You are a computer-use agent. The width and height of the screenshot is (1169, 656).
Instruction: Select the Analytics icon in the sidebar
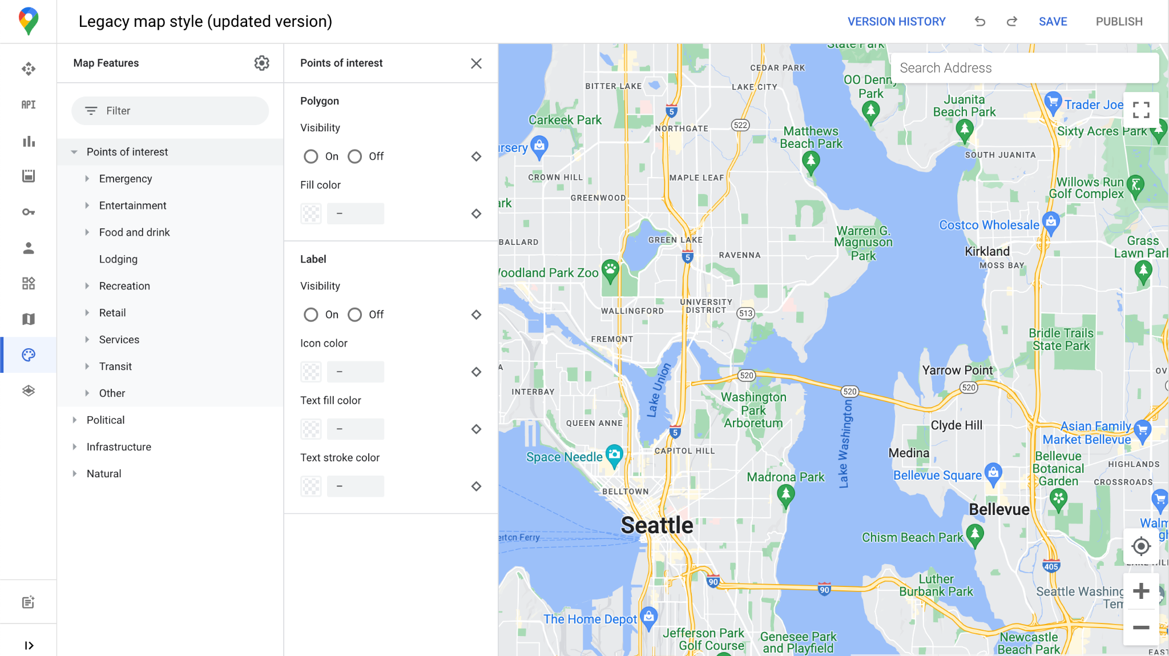point(28,140)
